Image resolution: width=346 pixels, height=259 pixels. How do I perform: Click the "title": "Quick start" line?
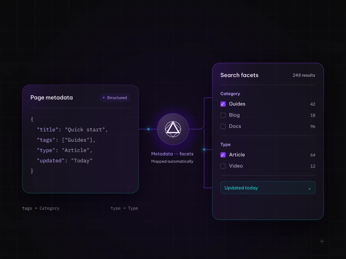(72, 129)
